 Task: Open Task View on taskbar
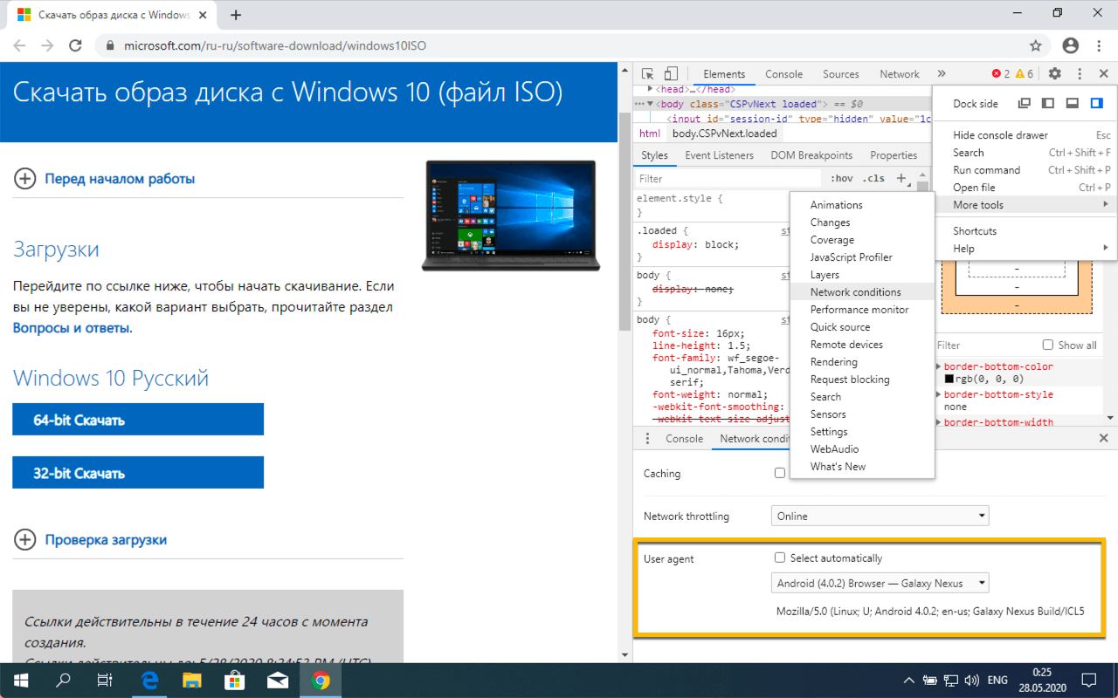tap(105, 681)
